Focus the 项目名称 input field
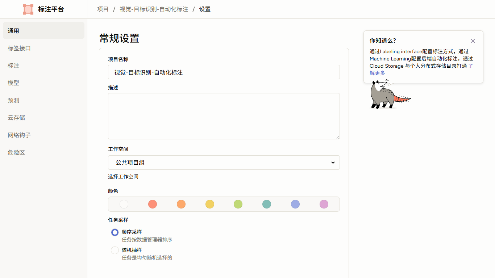 [x=224, y=72]
